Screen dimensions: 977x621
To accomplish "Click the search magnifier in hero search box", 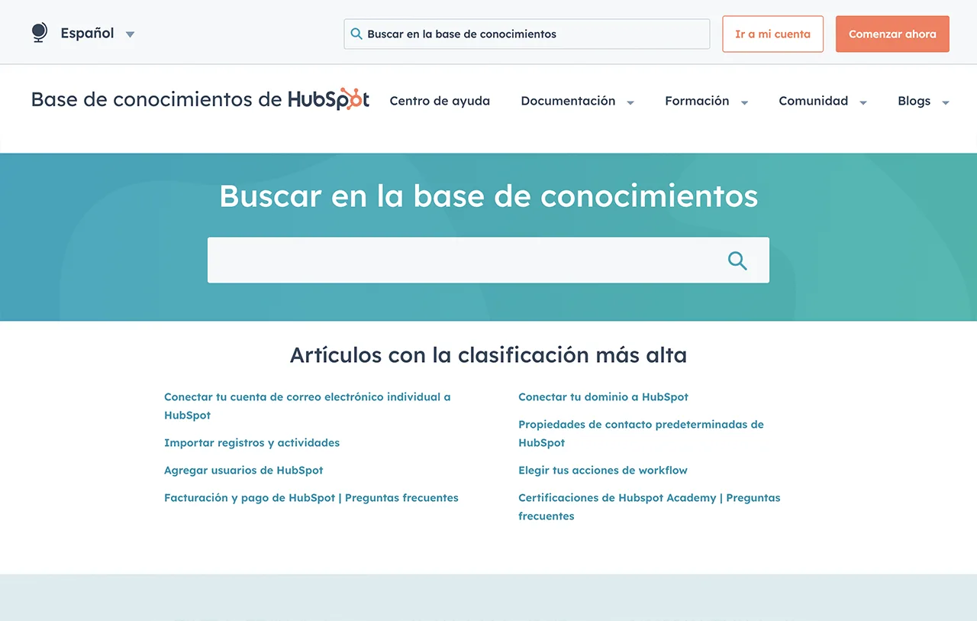I will [737, 260].
